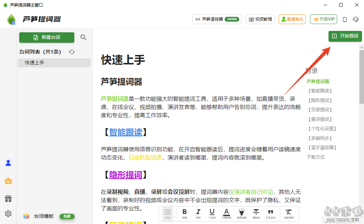The height and width of the screenshot is (224, 364).
Task: Click the green 仅演讲者自己可见 text
Action: 251,192
